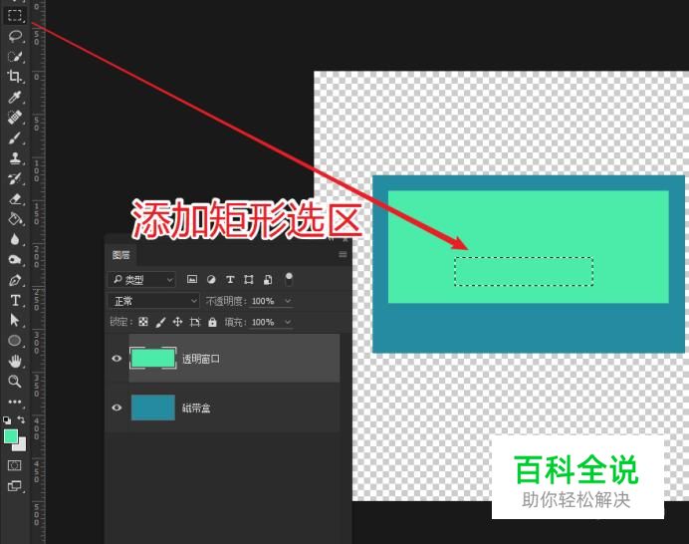This screenshot has height=544, width=689.
Task: Select the Spot Healing Brush tool
Action: click(x=15, y=117)
